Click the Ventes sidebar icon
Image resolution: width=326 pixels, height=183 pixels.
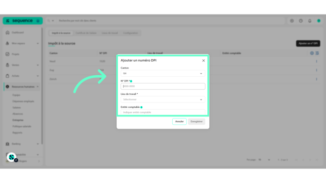pos(7,65)
